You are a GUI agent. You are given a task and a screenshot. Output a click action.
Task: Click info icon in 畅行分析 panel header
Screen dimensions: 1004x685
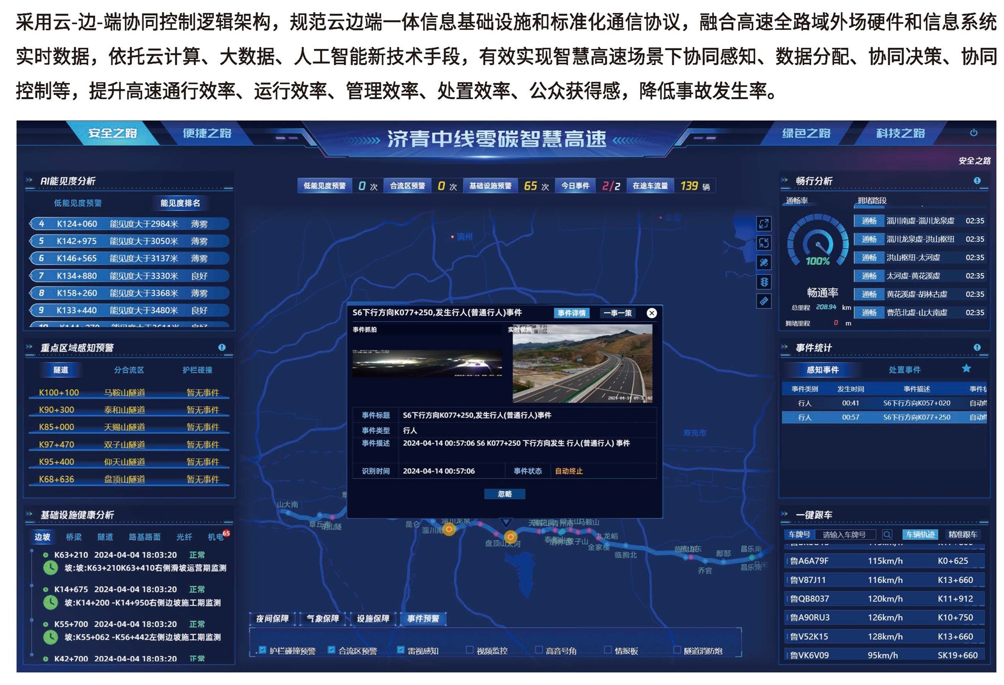977,181
